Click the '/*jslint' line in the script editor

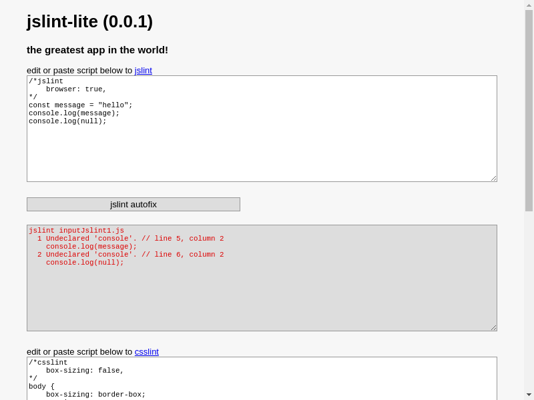pos(46,81)
